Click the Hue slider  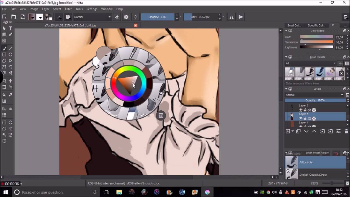317,37
